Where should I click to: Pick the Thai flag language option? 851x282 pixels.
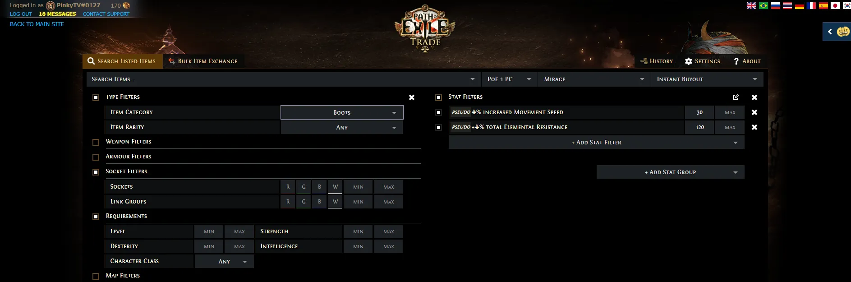click(x=787, y=6)
